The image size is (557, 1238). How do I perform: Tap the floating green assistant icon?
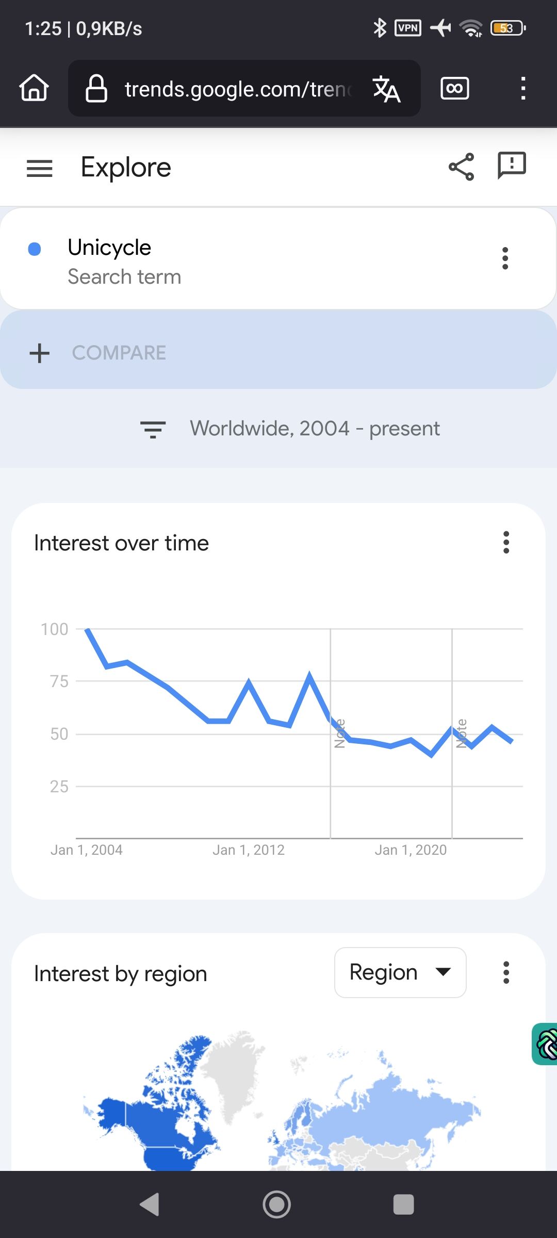tap(546, 1044)
